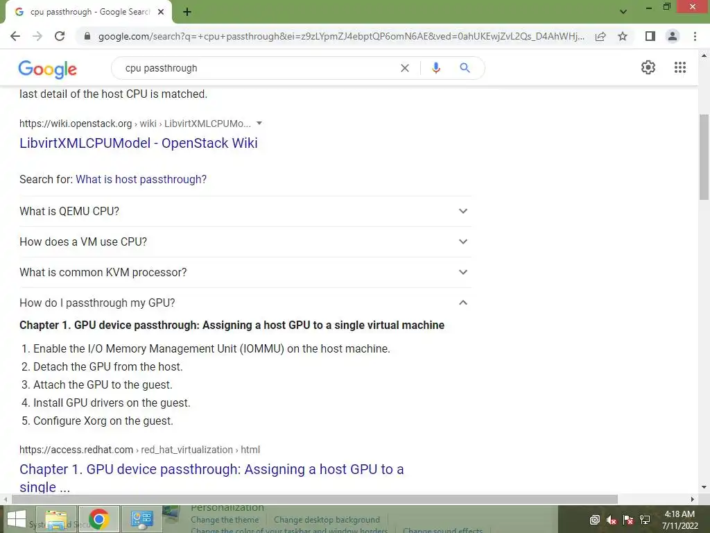Viewport: 710px width, 533px height.
Task: Open Google apps grid
Action: coord(680,67)
